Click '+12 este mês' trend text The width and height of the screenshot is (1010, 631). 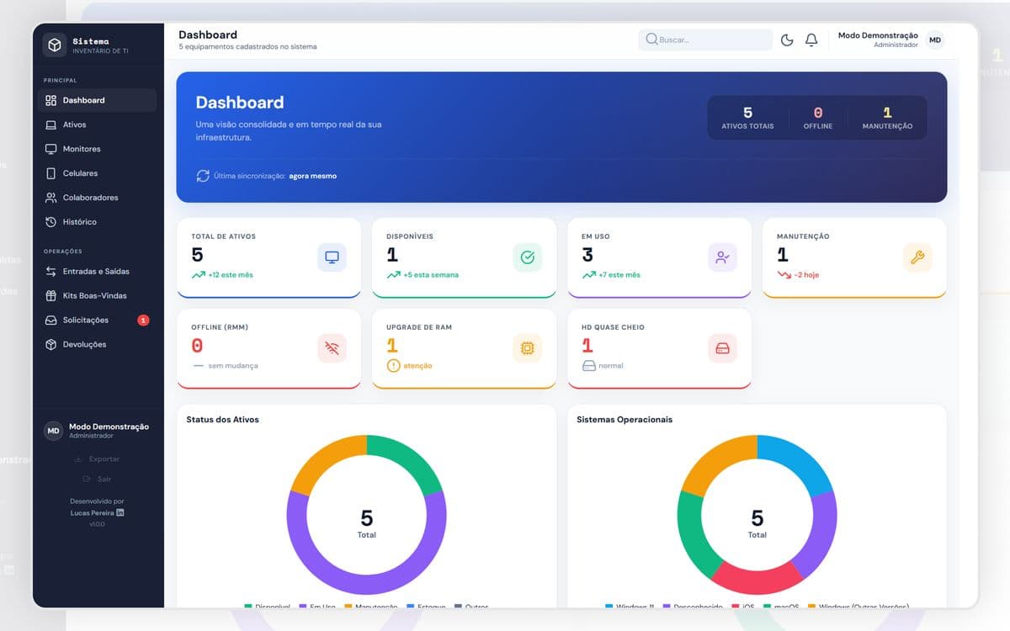(x=231, y=275)
